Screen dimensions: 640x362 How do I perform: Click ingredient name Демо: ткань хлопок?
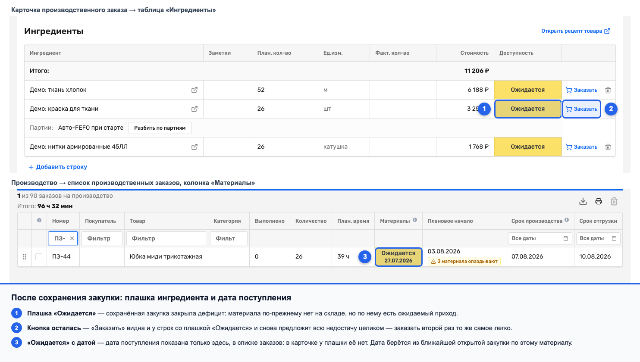click(58, 90)
